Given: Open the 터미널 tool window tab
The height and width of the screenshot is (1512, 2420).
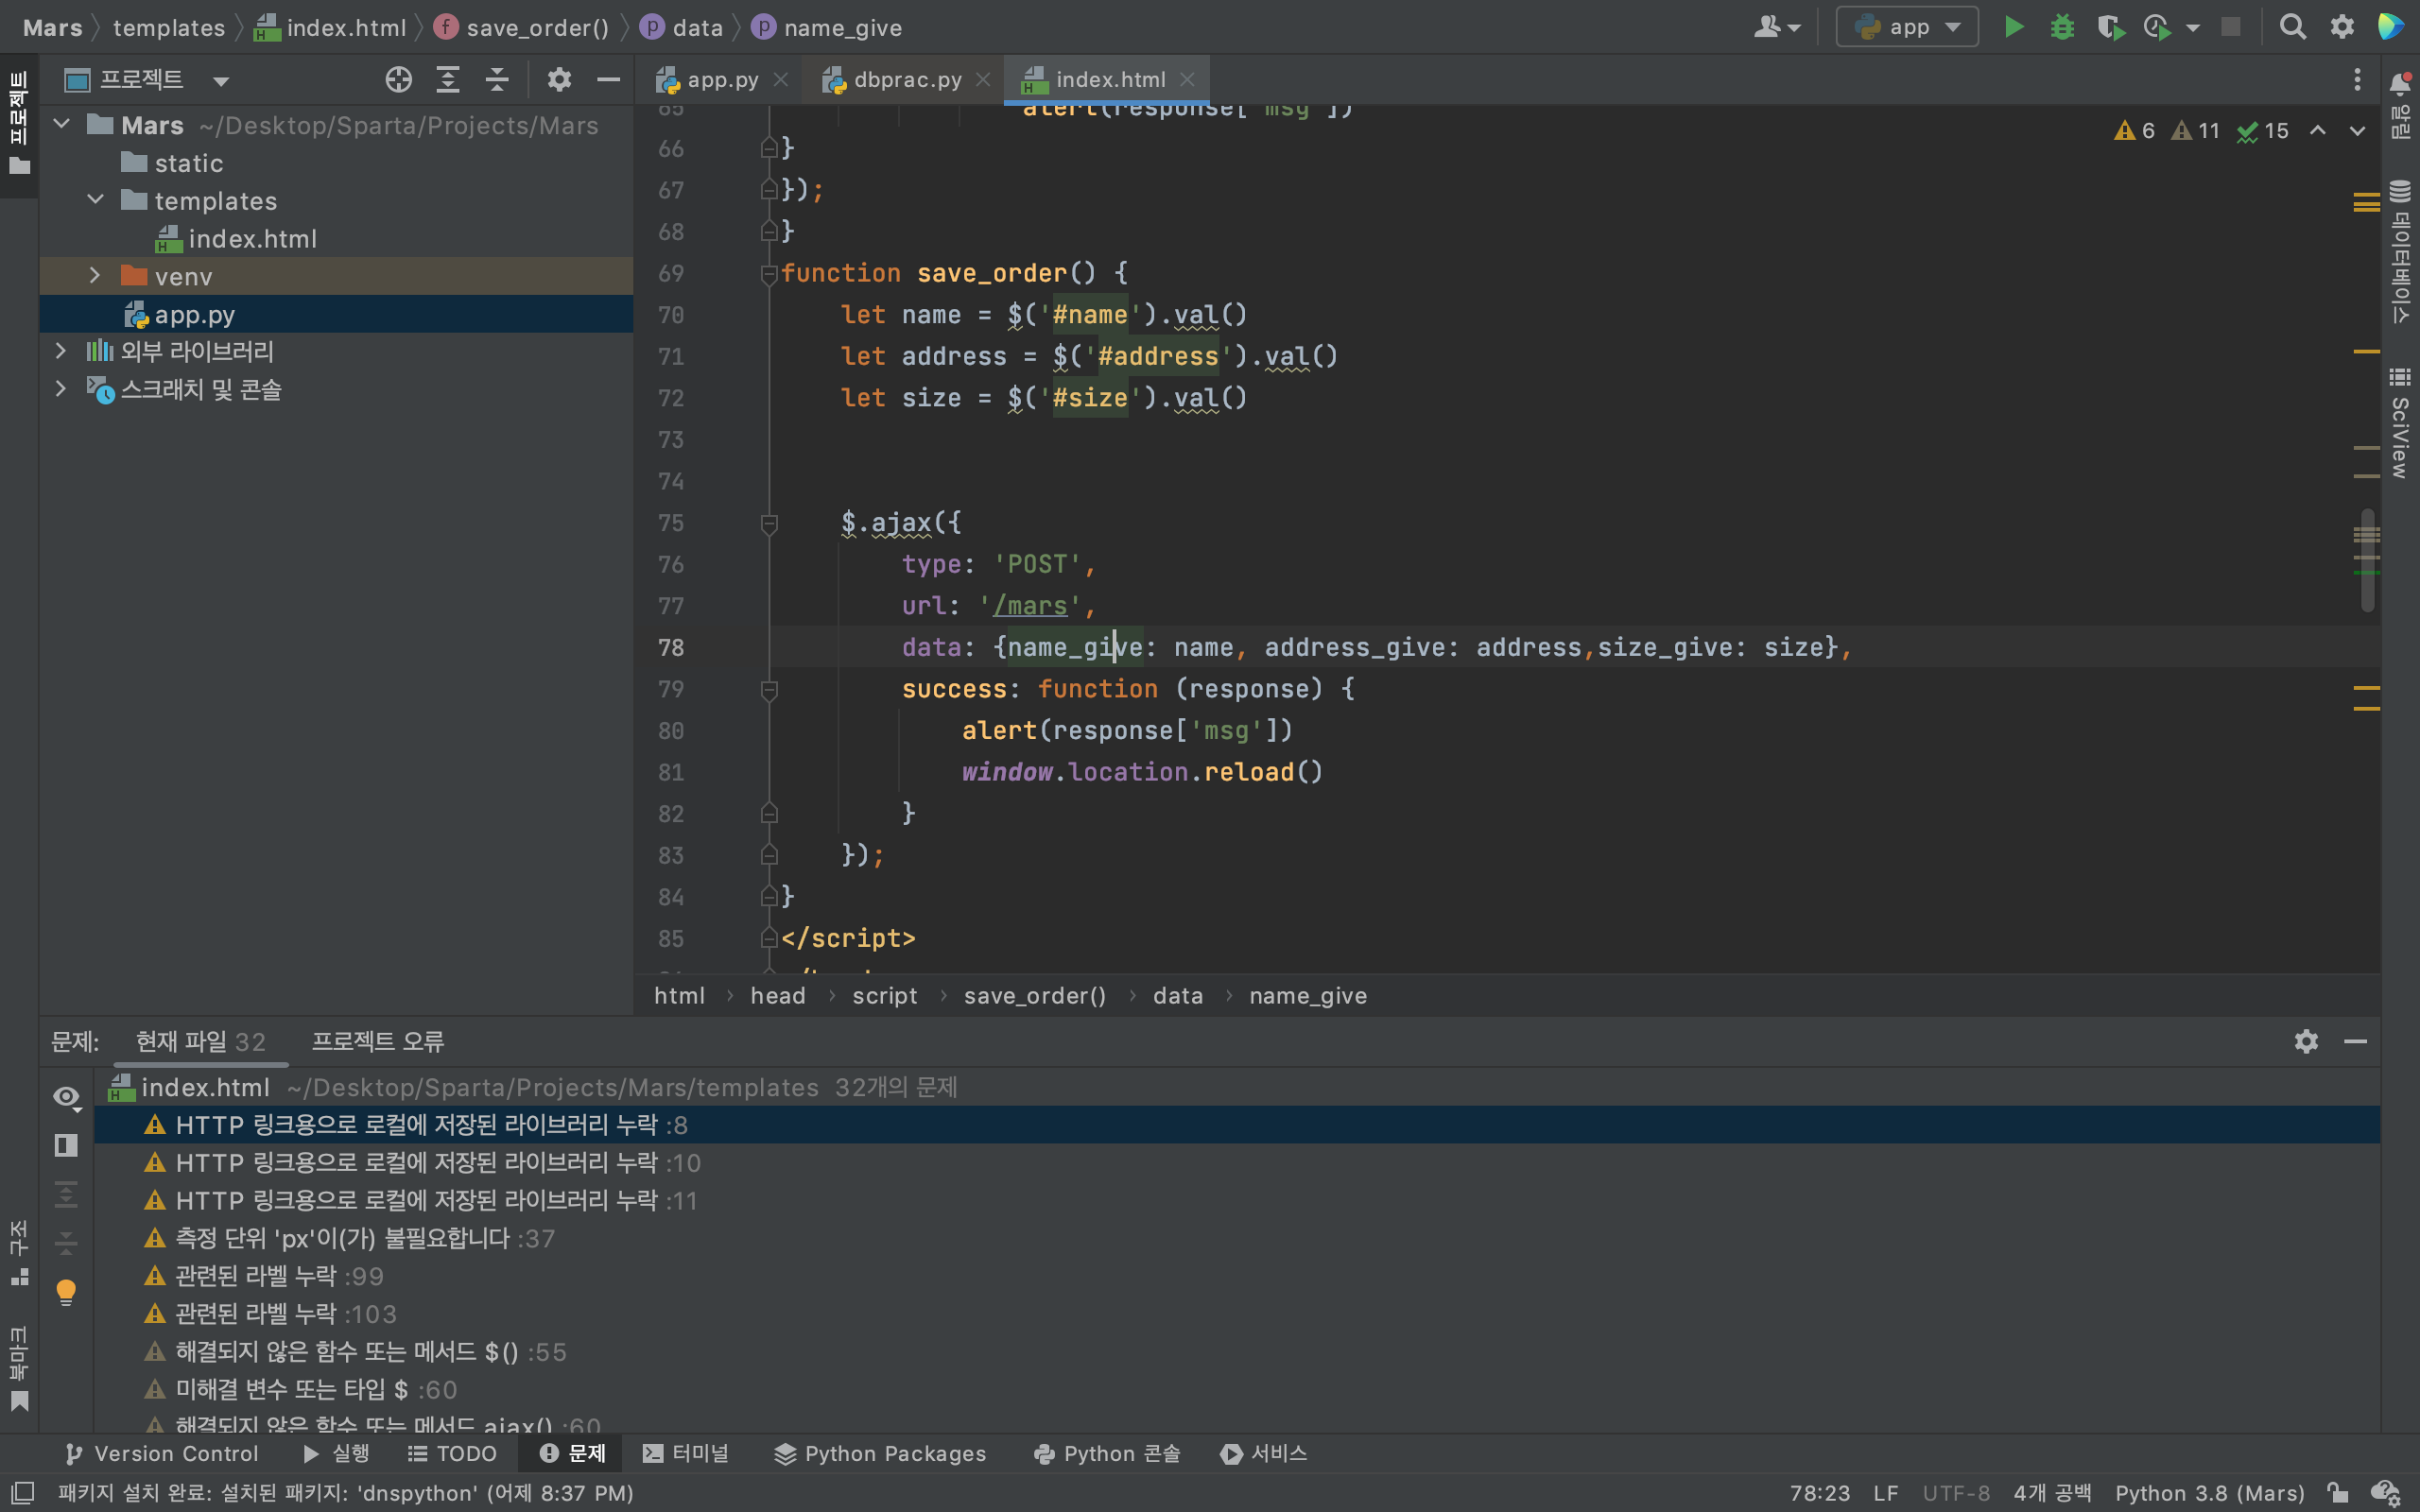Looking at the screenshot, I should tap(686, 1453).
